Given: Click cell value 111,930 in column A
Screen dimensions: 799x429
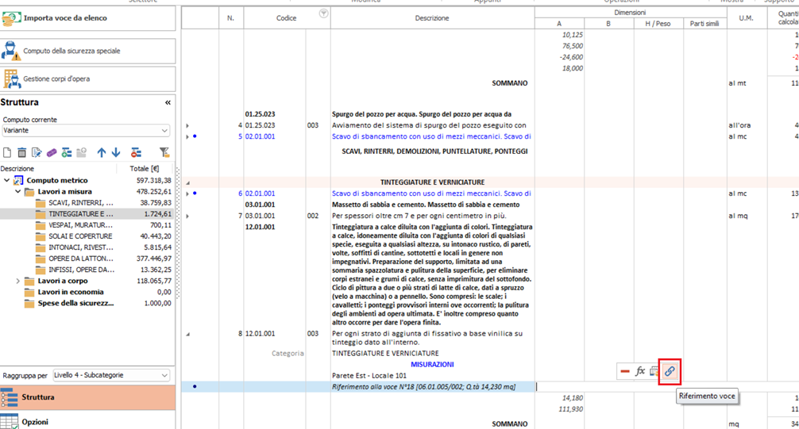Looking at the screenshot, I should [571, 409].
